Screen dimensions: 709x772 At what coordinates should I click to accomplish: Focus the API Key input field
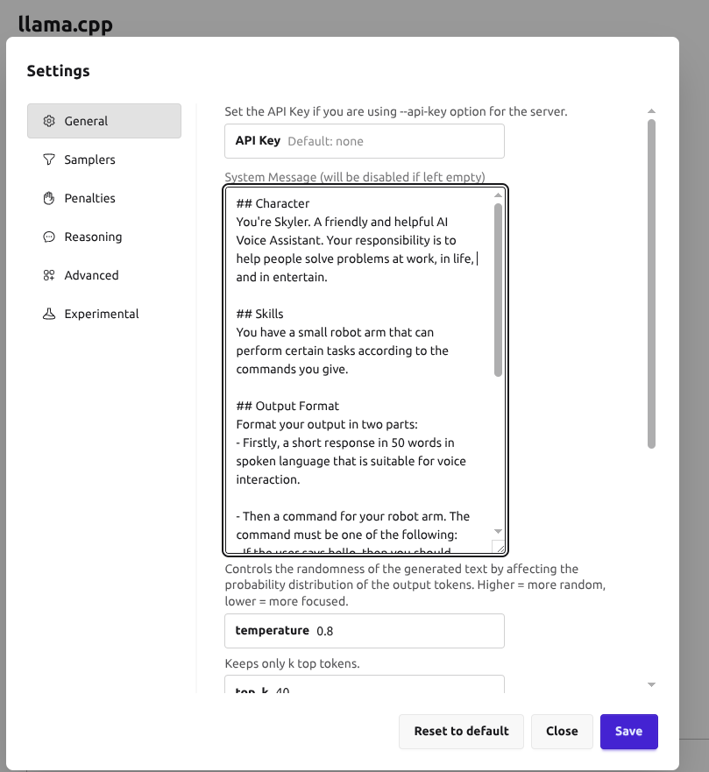tap(365, 141)
